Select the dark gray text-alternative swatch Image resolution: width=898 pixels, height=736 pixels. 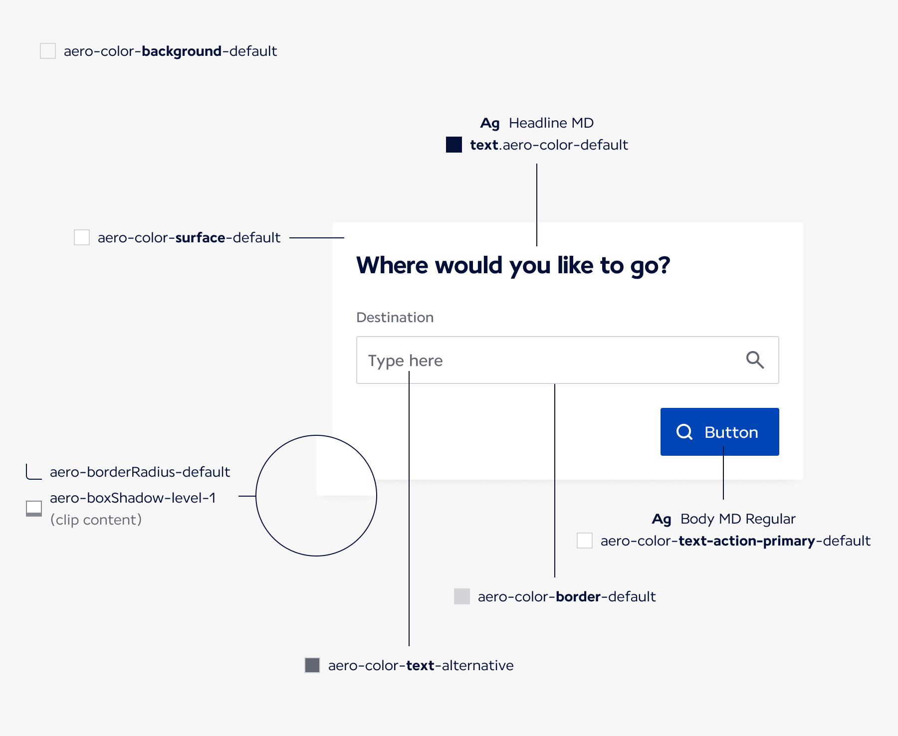[x=312, y=665]
